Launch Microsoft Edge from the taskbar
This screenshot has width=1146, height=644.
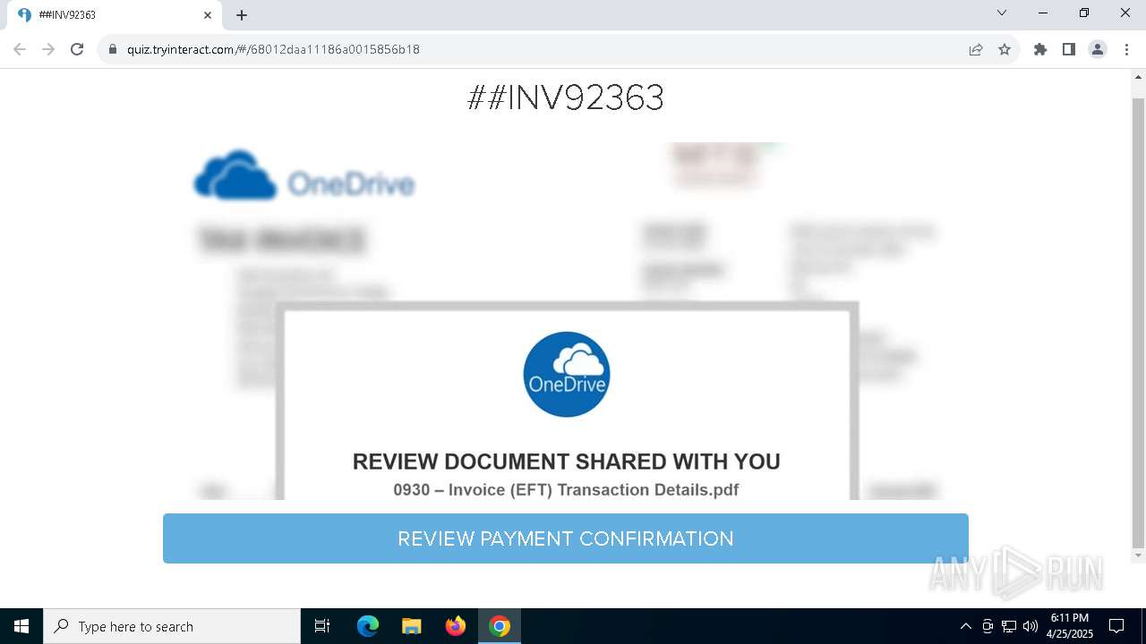(x=367, y=626)
